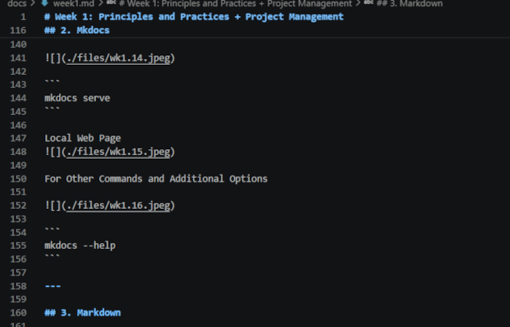Click the symbol icon before 3. Markdown breadcrumb
Viewport: 510px width, 327px height.
click(369, 4)
